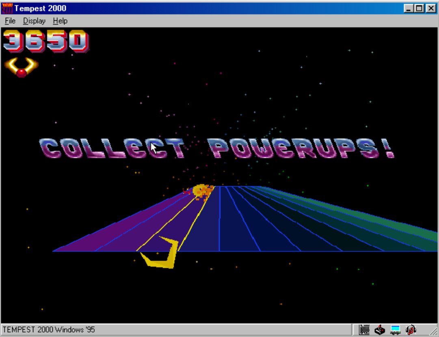Screen dimensions: 439x337
Task: Click the headphones music status icon
Action: [x=411, y=330]
